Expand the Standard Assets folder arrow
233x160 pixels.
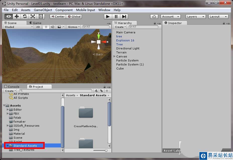8,146
